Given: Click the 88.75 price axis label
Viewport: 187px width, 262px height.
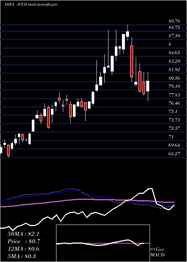Looking at the screenshot, I should [x=174, y=28].
